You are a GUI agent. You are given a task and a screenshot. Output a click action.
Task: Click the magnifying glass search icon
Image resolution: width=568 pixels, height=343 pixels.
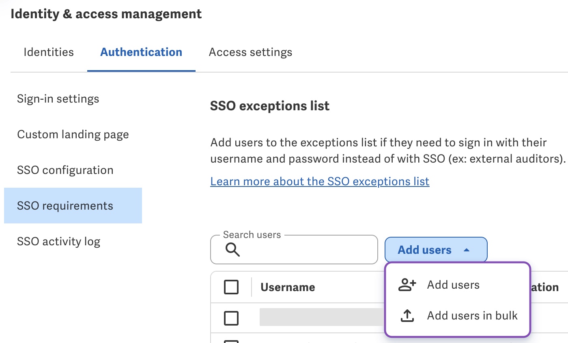pos(232,250)
